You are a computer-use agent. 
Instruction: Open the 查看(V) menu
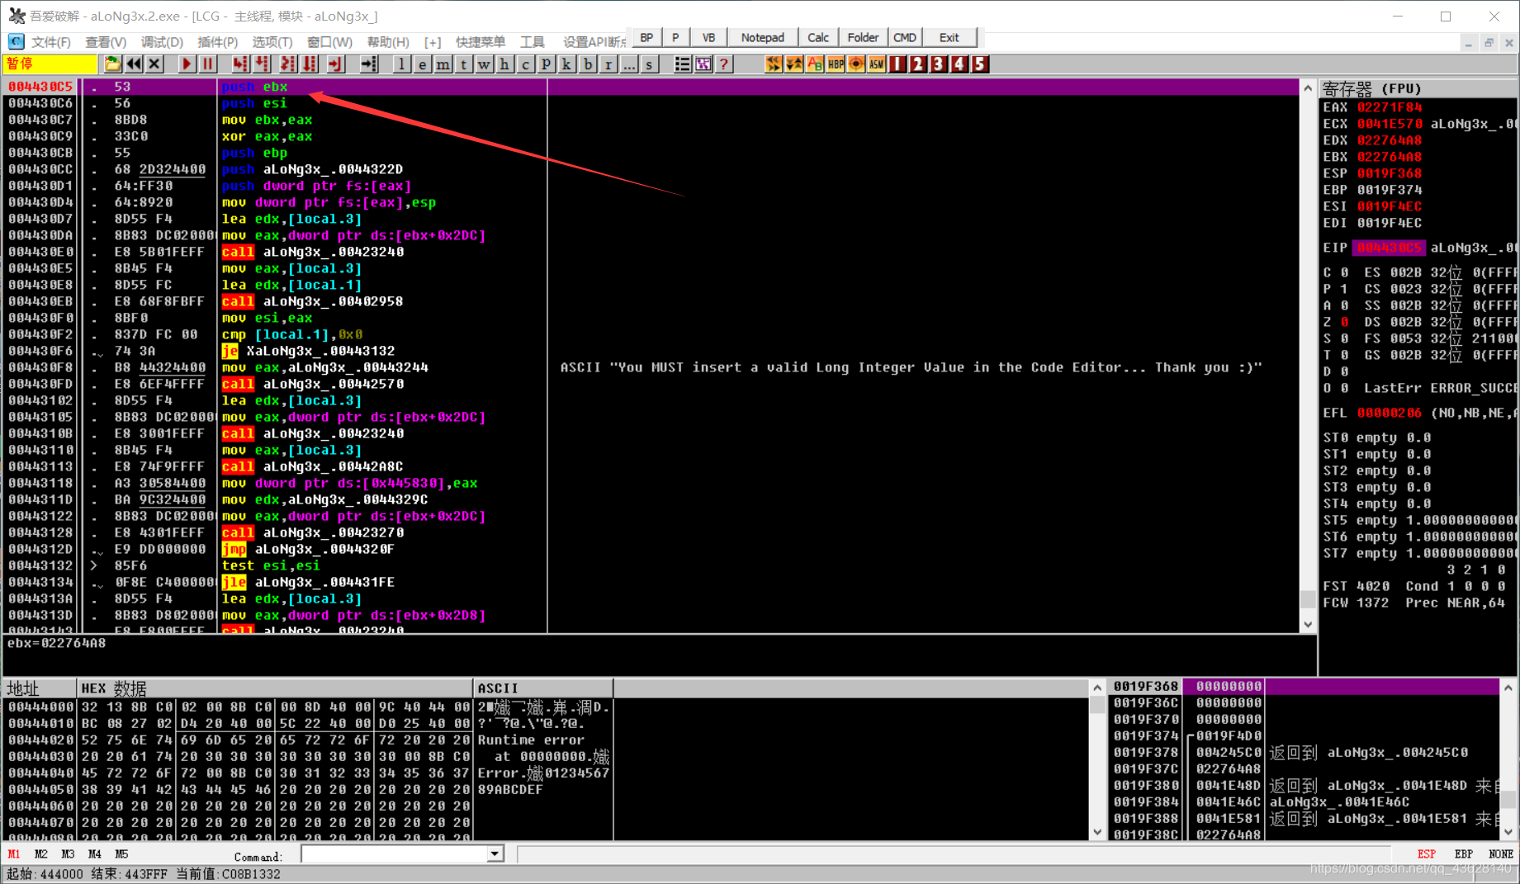tap(107, 41)
